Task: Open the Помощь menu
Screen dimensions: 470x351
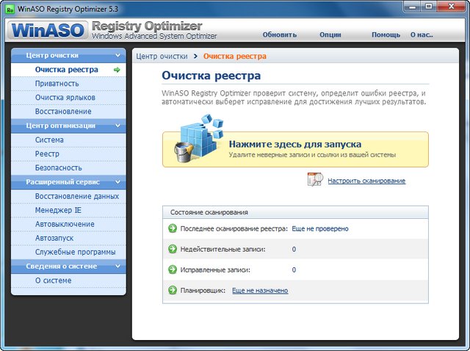Action: point(386,35)
